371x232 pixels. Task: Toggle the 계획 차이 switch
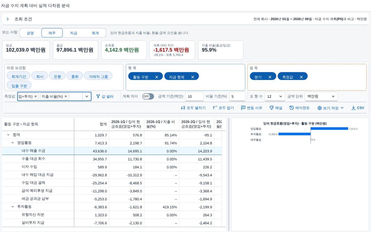point(148,97)
